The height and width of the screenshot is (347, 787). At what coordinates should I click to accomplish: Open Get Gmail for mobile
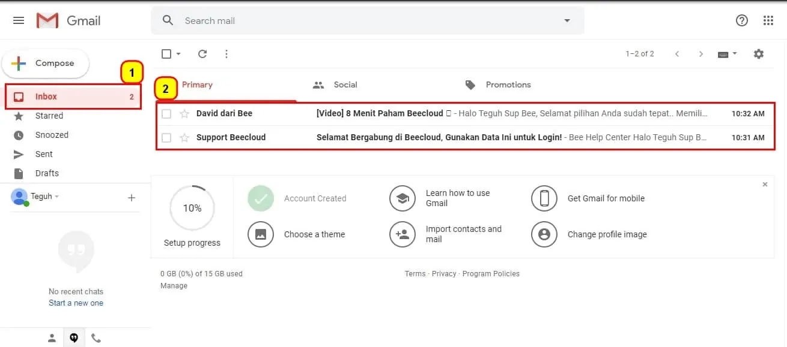pos(606,198)
